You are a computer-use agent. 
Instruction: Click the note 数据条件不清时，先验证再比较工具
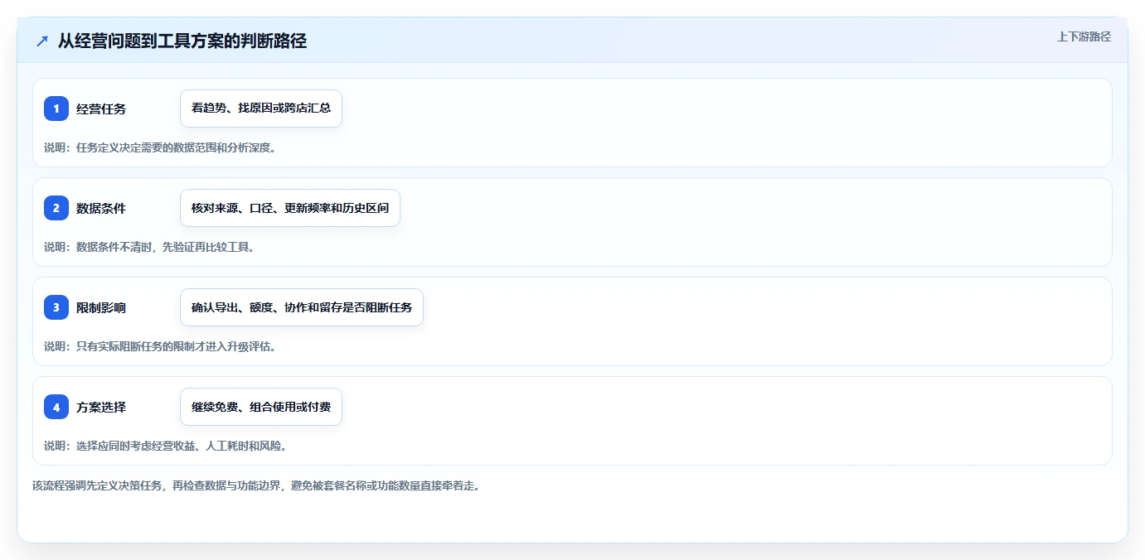click(149, 247)
